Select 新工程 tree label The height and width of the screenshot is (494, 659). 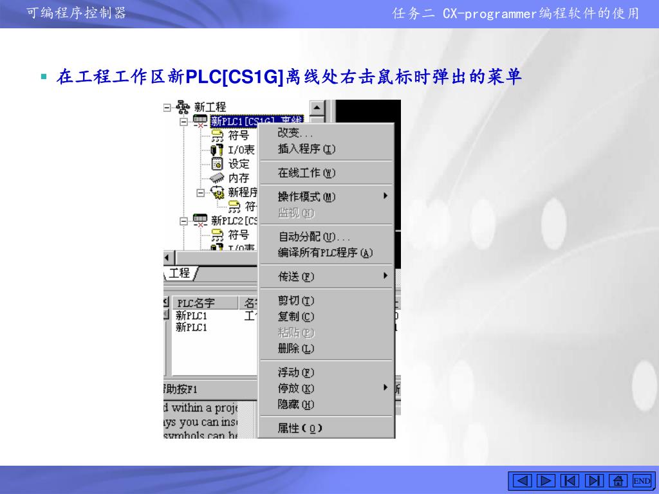(210, 107)
